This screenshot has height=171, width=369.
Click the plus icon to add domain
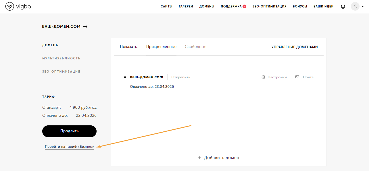(199, 158)
